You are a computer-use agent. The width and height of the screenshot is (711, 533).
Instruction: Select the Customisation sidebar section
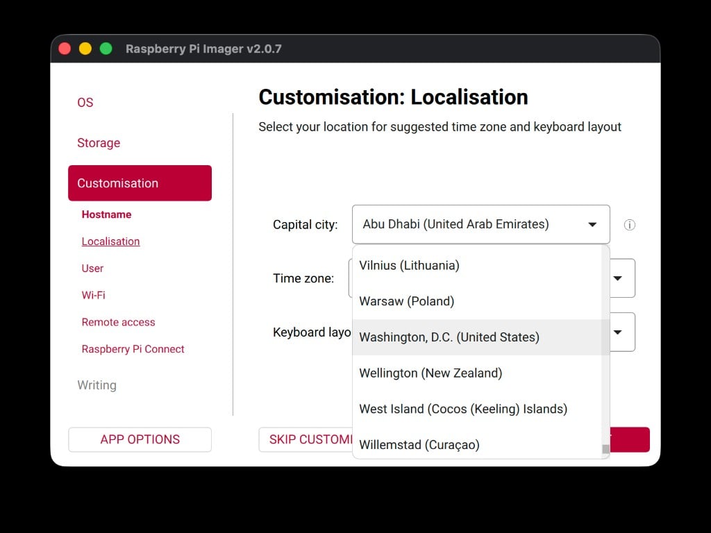pos(140,183)
